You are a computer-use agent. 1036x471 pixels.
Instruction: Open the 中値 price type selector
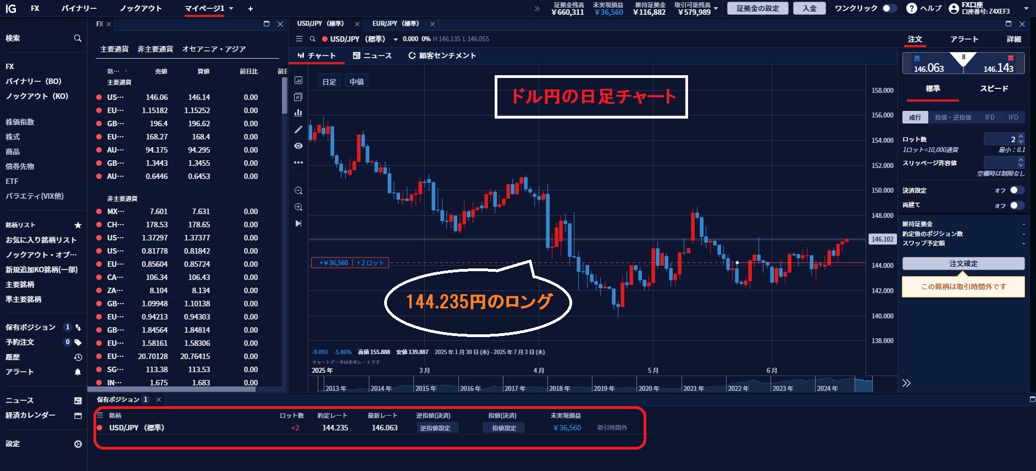[x=357, y=82]
